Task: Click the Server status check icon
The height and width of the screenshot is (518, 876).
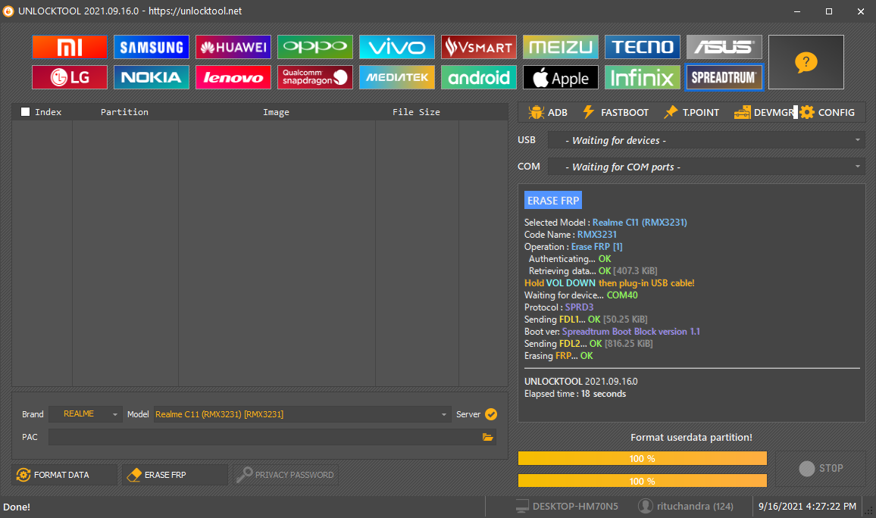Action: coord(491,414)
